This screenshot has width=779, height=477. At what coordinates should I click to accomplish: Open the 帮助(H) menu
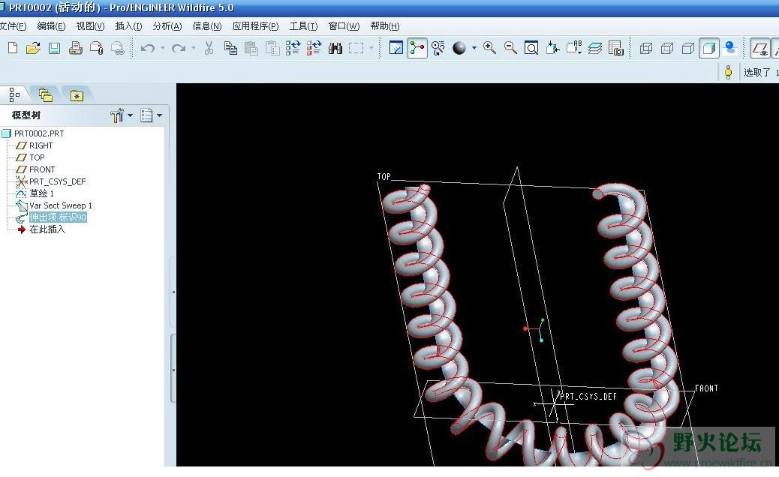tap(384, 25)
